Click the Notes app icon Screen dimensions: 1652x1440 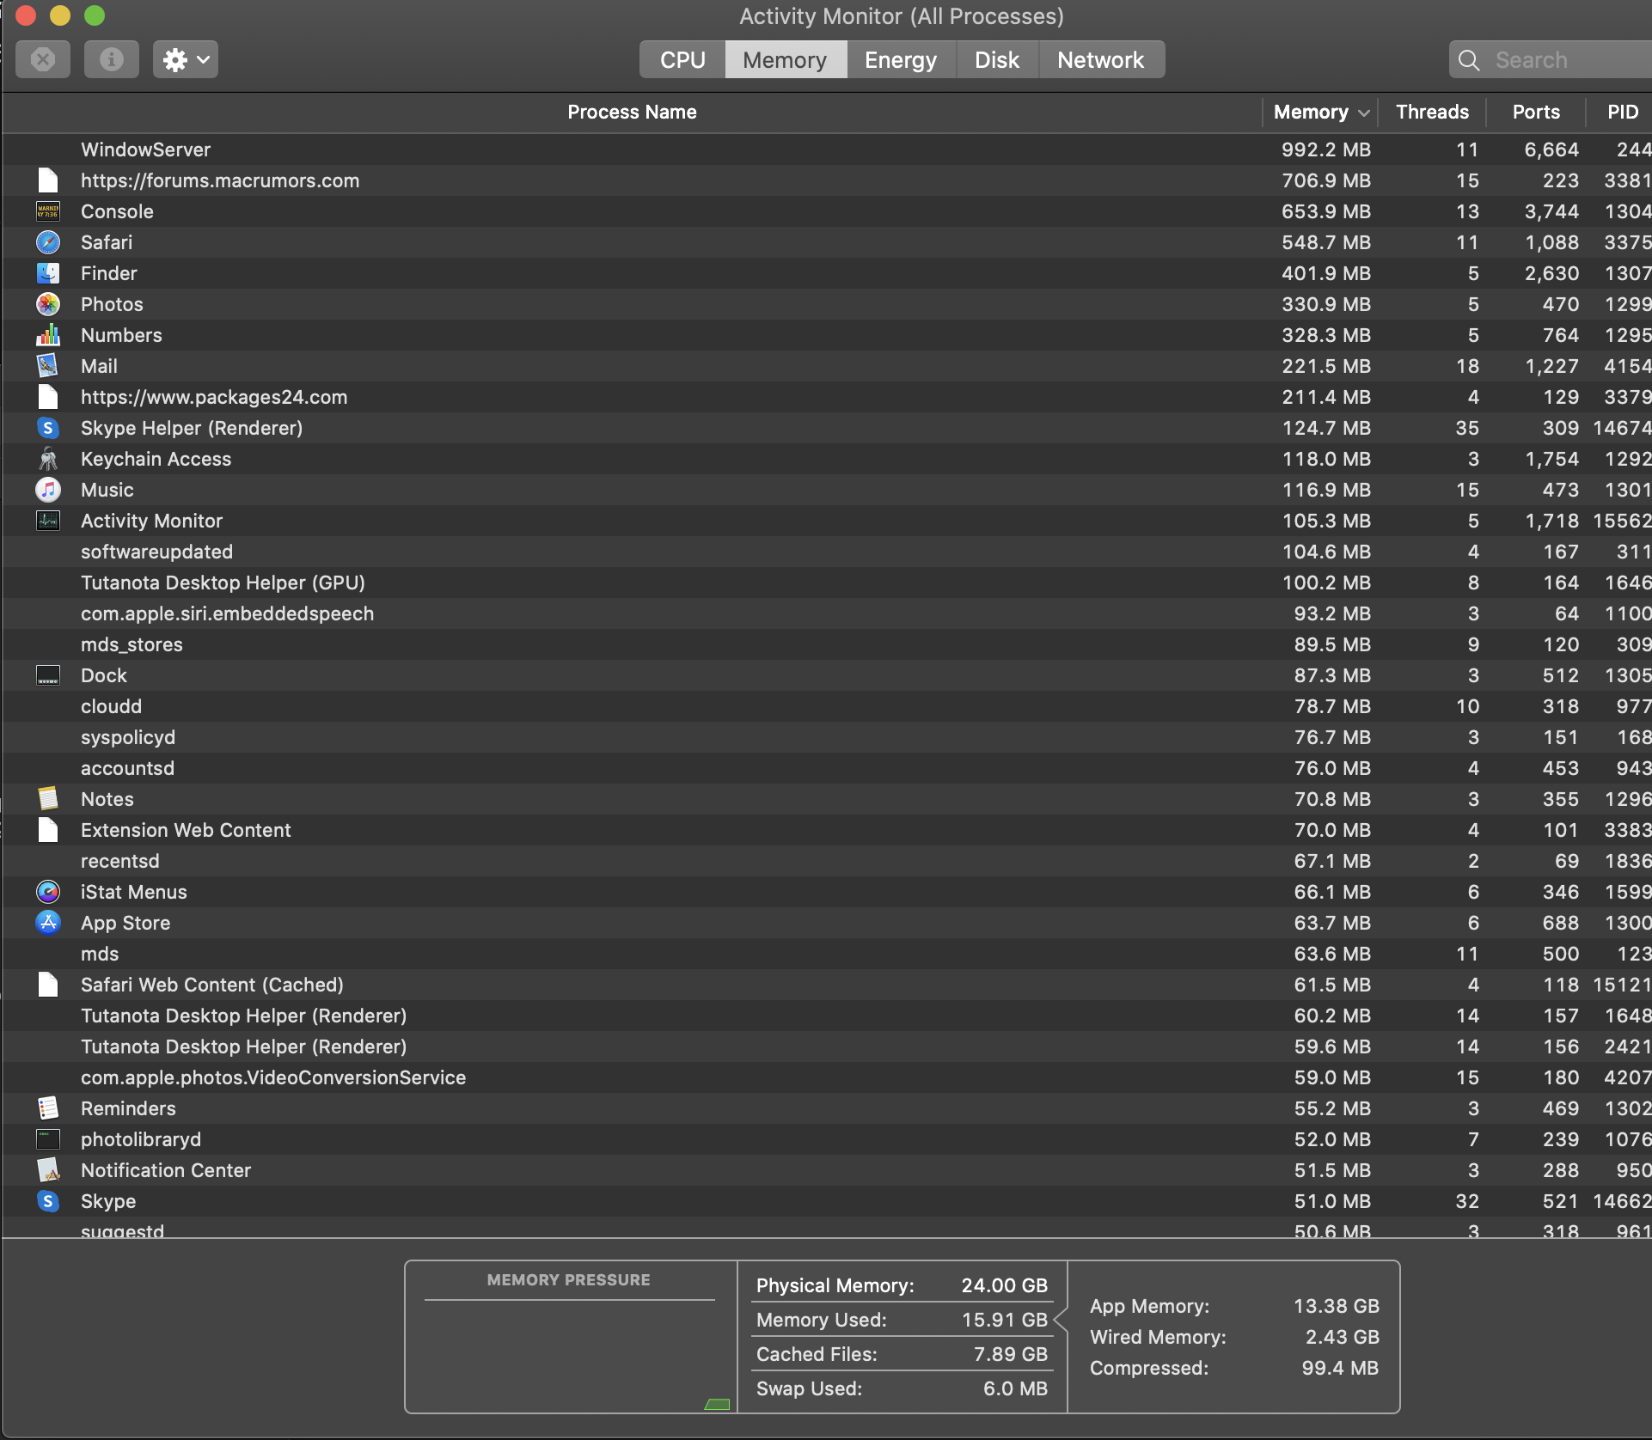coord(48,799)
